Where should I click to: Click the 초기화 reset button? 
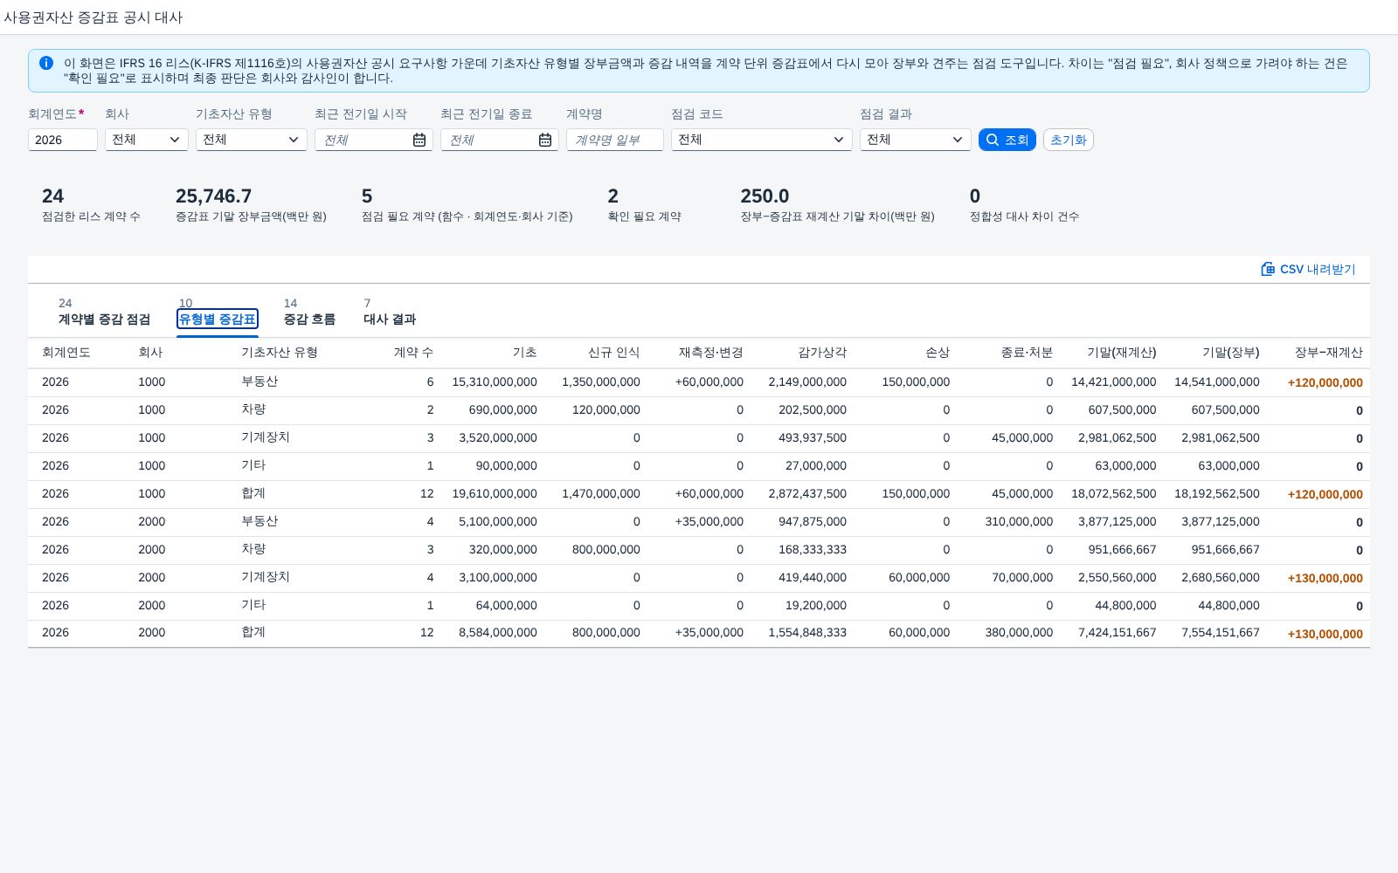pos(1069,140)
